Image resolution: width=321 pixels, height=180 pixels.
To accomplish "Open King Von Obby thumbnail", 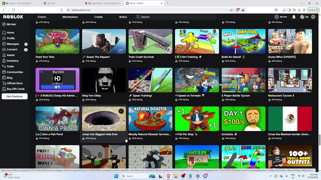I will [x=104, y=80].
